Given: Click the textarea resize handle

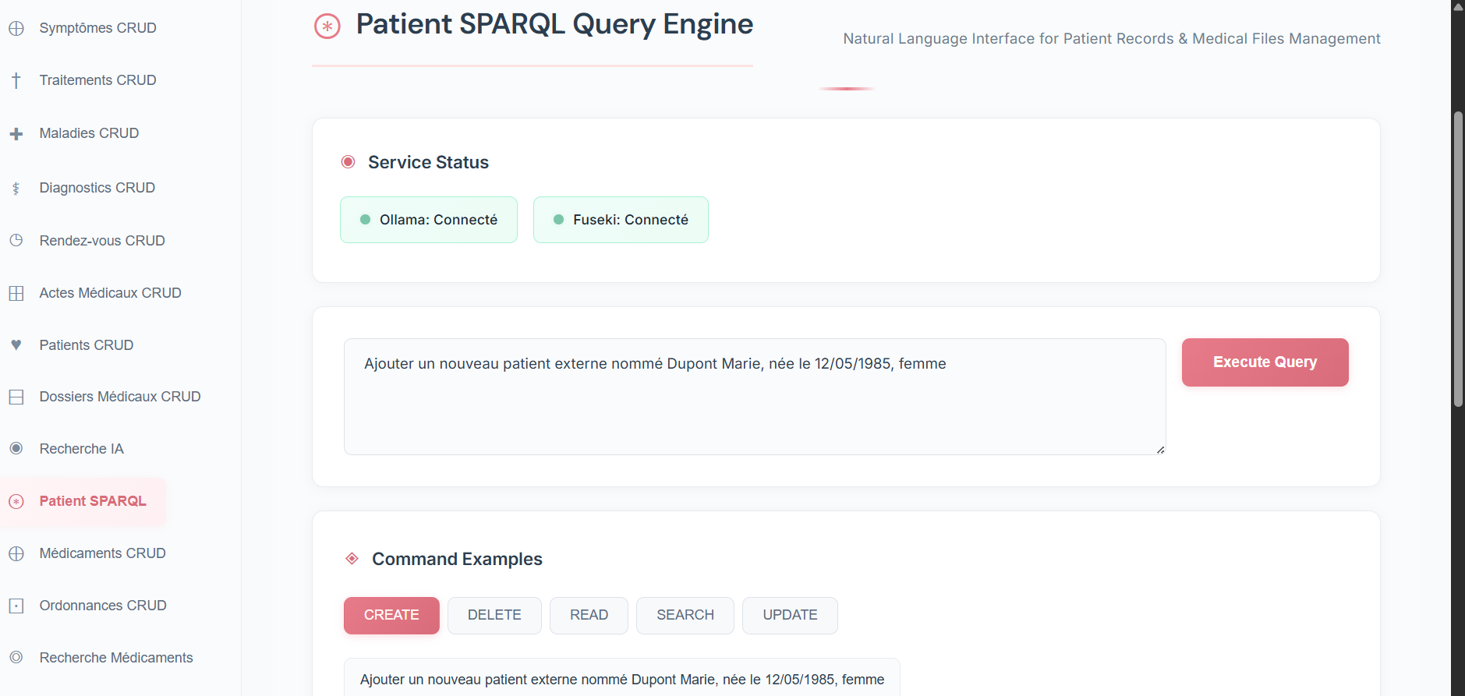Looking at the screenshot, I should point(1160,449).
